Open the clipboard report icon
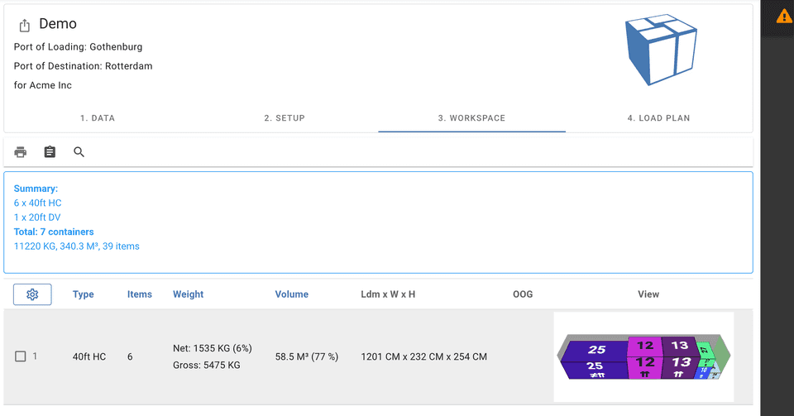Image resolution: width=794 pixels, height=416 pixels. pos(50,152)
